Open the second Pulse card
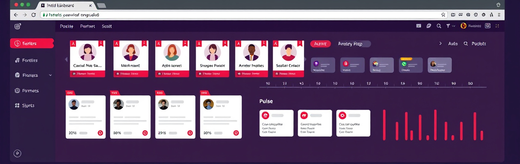The height and width of the screenshot is (164, 520). tap(315, 123)
